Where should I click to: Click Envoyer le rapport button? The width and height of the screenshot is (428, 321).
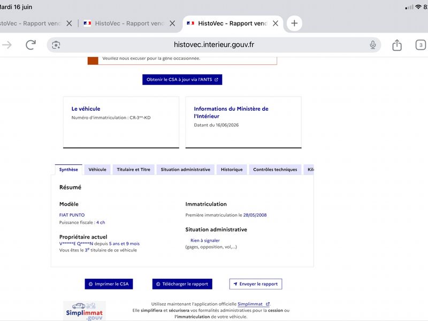tap(256, 284)
